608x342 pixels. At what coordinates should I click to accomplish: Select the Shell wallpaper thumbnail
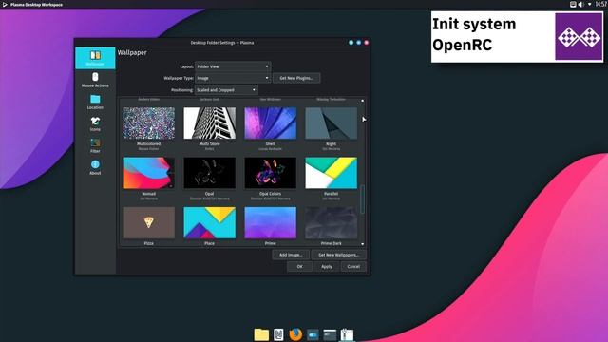(x=270, y=123)
